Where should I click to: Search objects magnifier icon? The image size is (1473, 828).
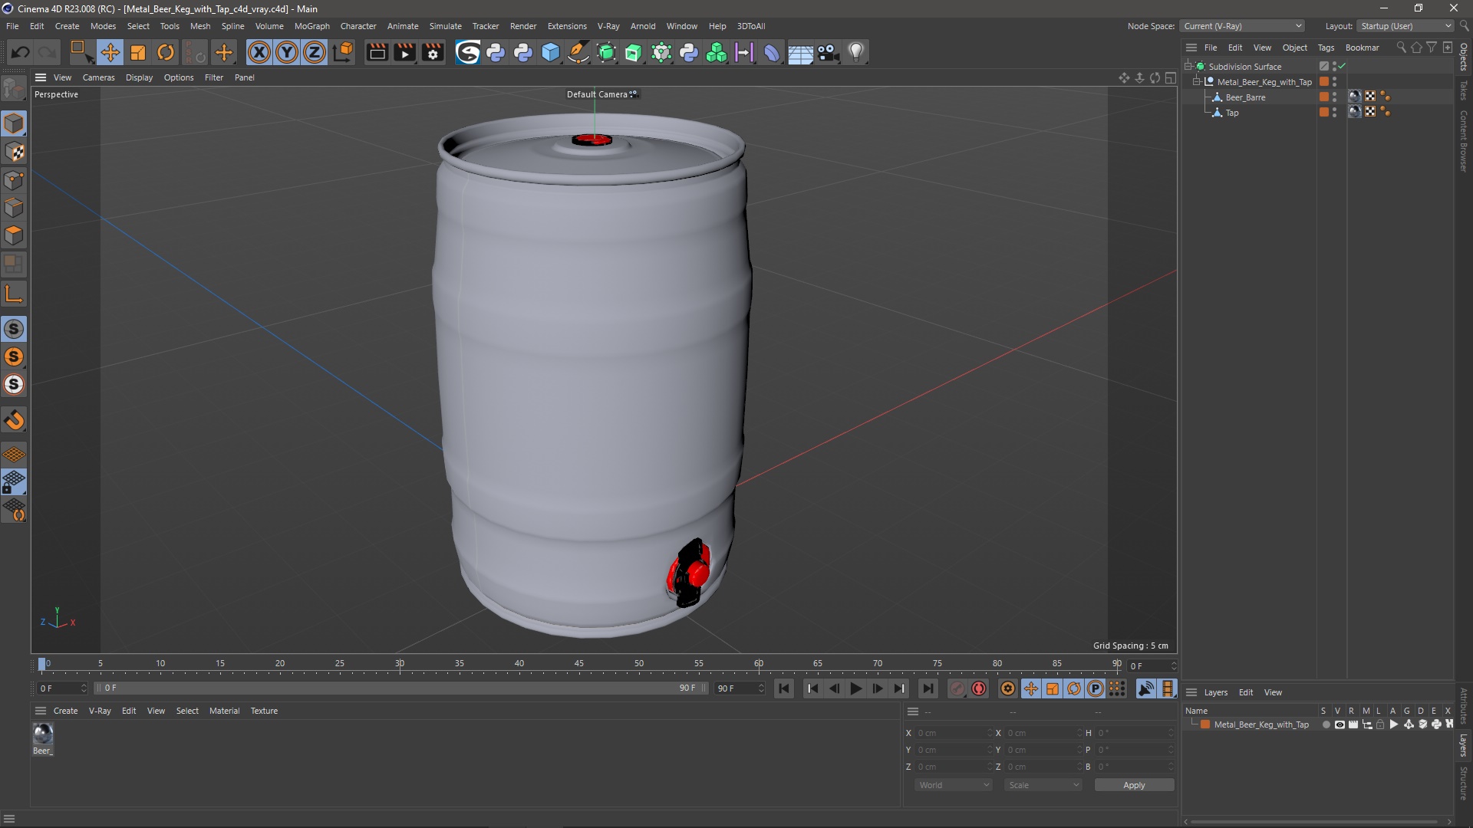(1401, 48)
